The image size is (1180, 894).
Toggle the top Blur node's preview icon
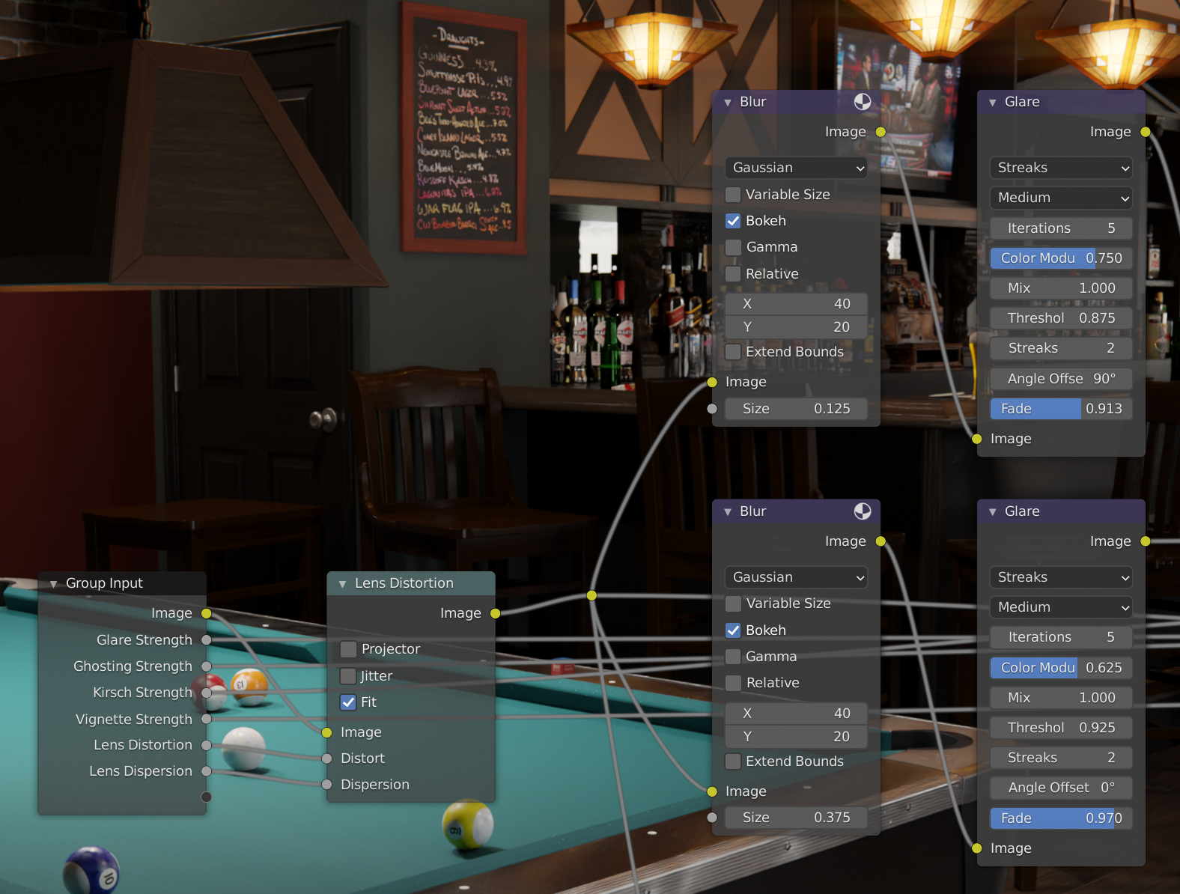863,102
